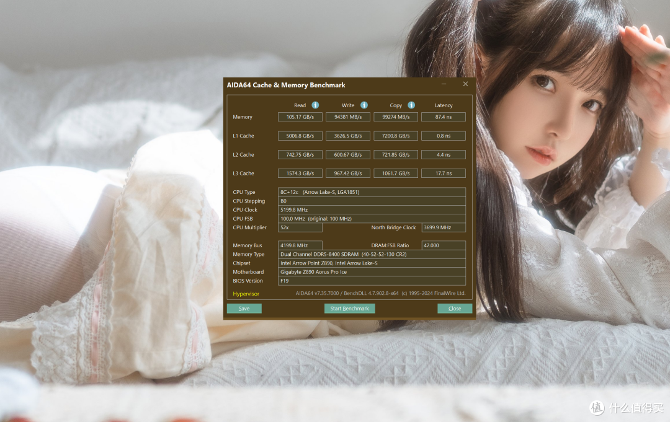Click the Write column header text
The width and height of the screenshot is (670, 422).
(x=348, y=105)
